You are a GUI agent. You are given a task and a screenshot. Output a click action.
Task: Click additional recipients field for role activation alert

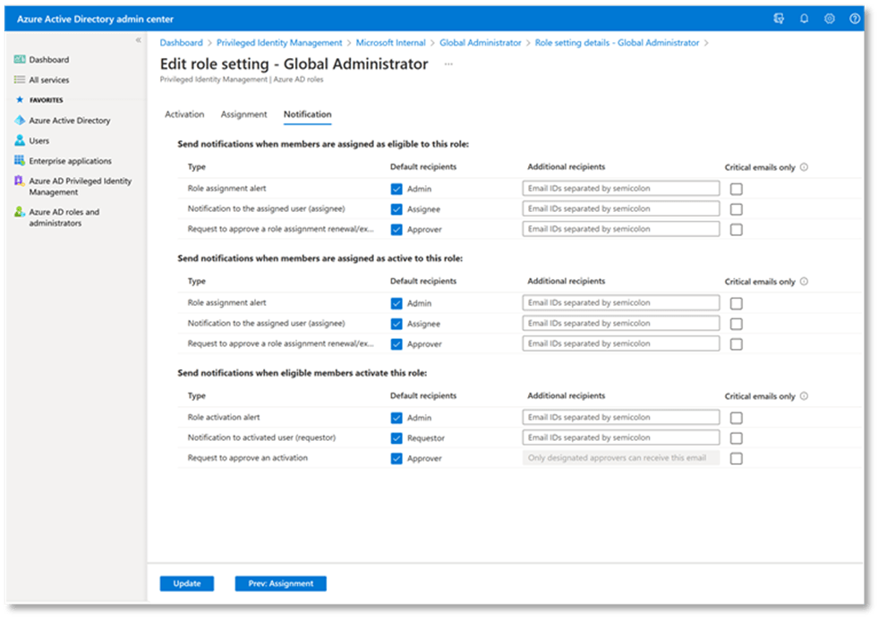click(x=621, y=418)
